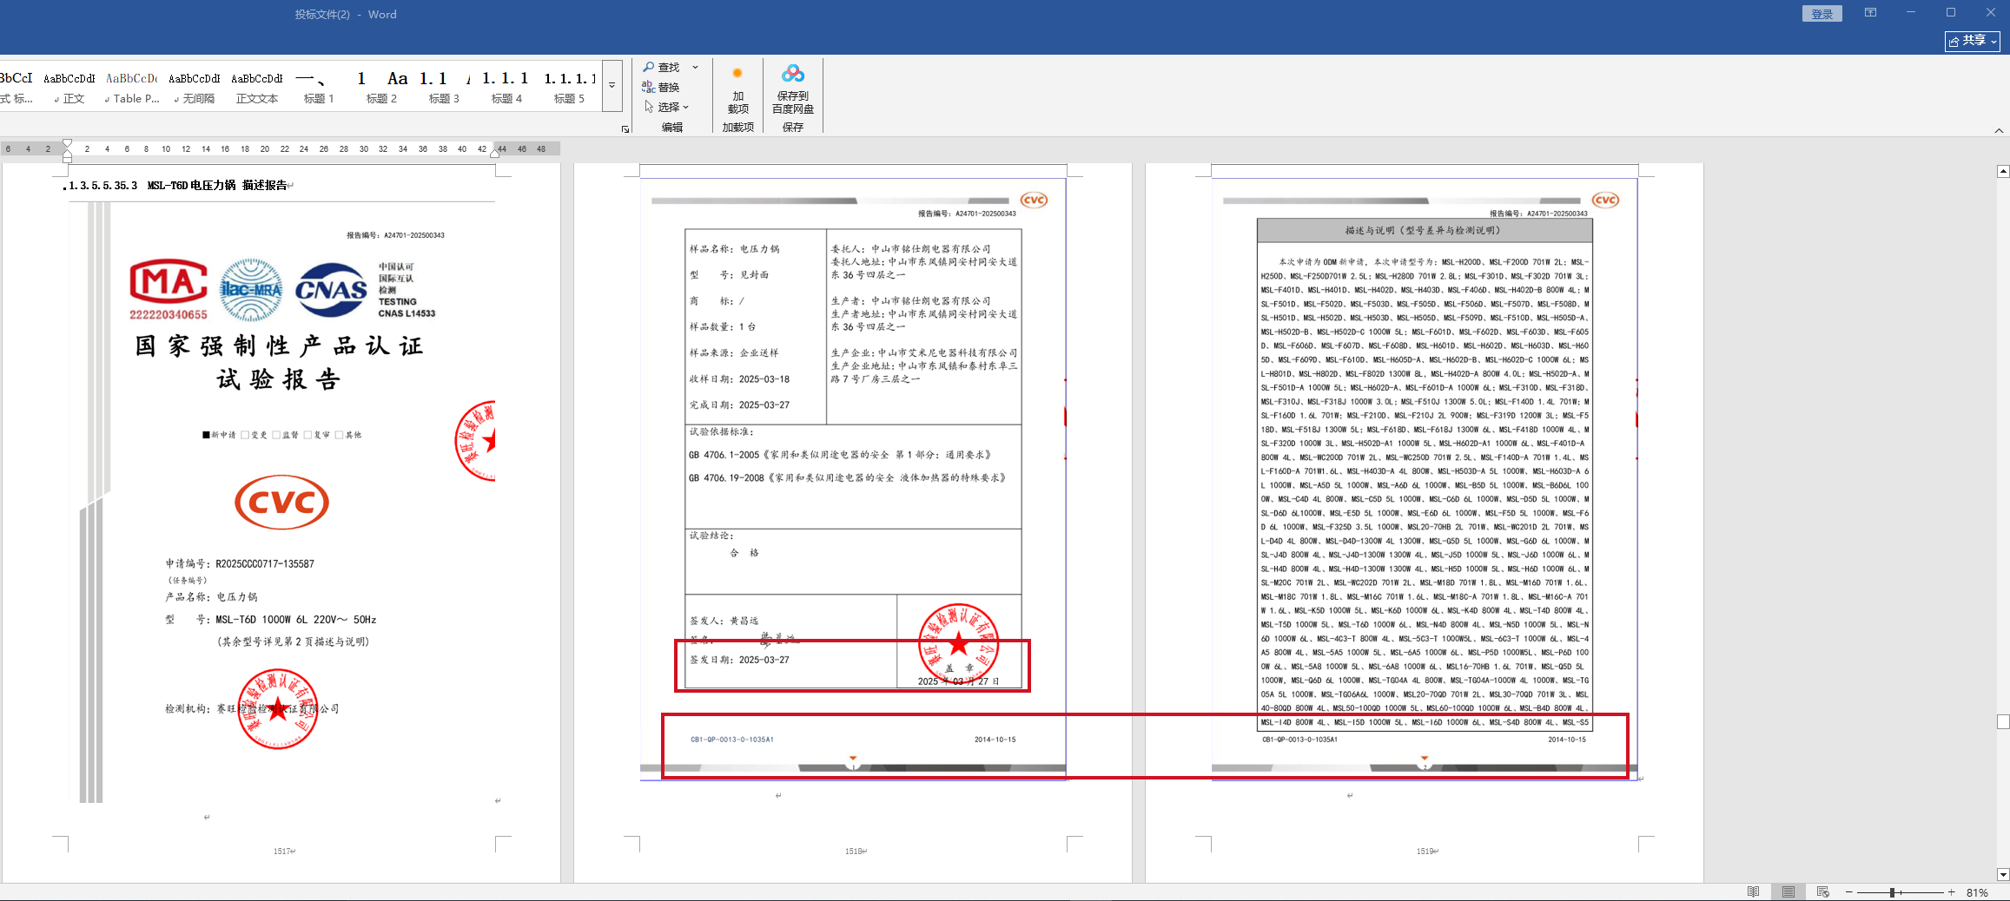Image resolution: width=2010 pixels, height=901 pixels.
Task: Click the Select (选择) cursor icon
Action: pyautogui.click(x=649, y=107)
